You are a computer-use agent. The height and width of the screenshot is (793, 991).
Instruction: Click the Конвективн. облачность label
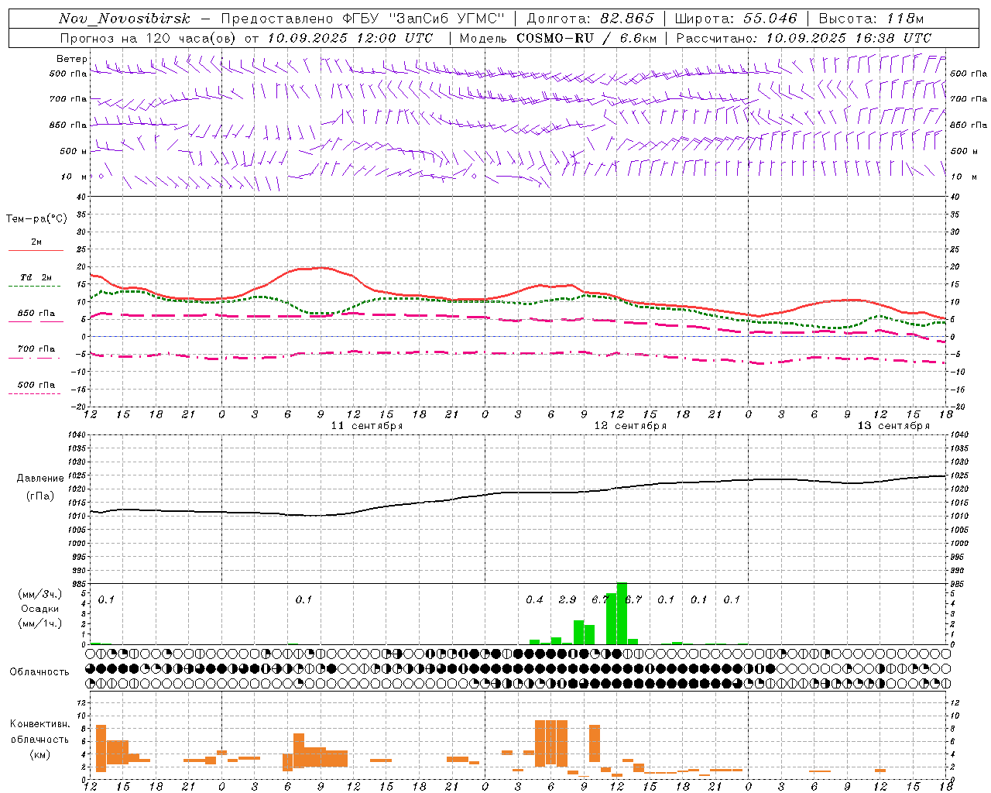click(40, 732)
